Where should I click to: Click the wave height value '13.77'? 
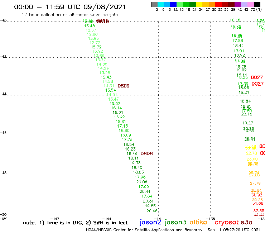coord(101,60)
